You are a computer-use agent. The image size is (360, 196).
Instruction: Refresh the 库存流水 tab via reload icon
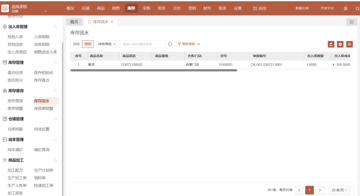tap(90, 22)
